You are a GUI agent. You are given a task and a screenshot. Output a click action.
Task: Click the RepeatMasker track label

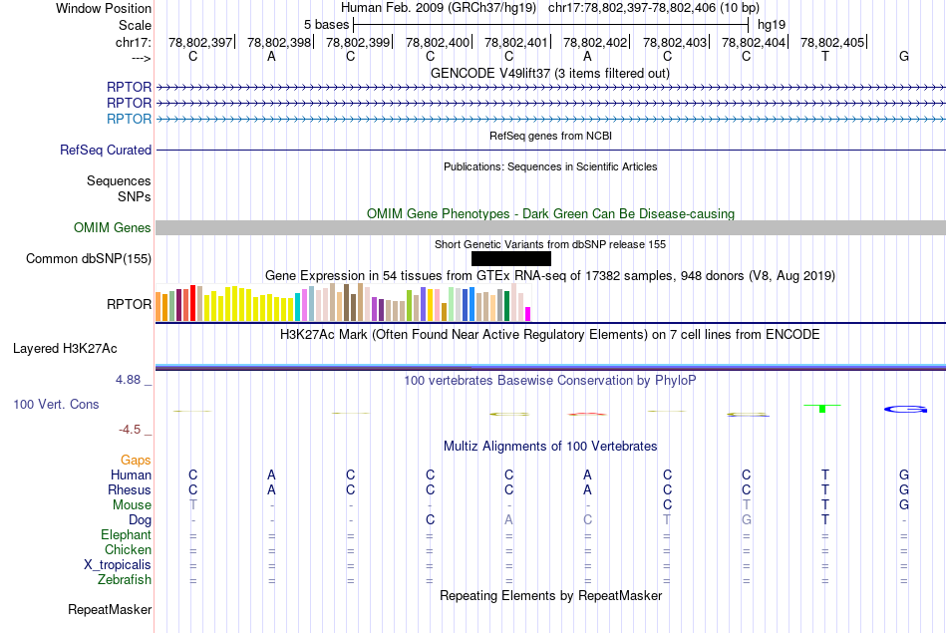coord(110,609)
